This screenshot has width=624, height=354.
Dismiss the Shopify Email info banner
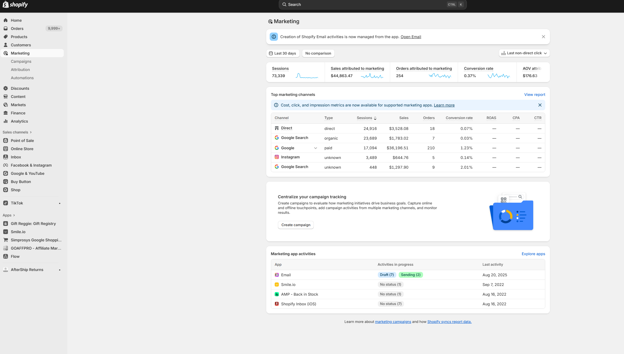[x=544, y=37]
